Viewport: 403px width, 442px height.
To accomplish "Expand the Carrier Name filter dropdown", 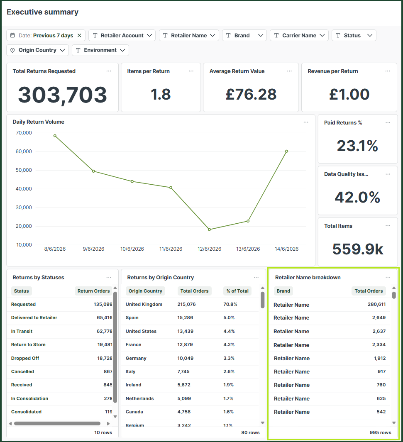I will 299,36.
